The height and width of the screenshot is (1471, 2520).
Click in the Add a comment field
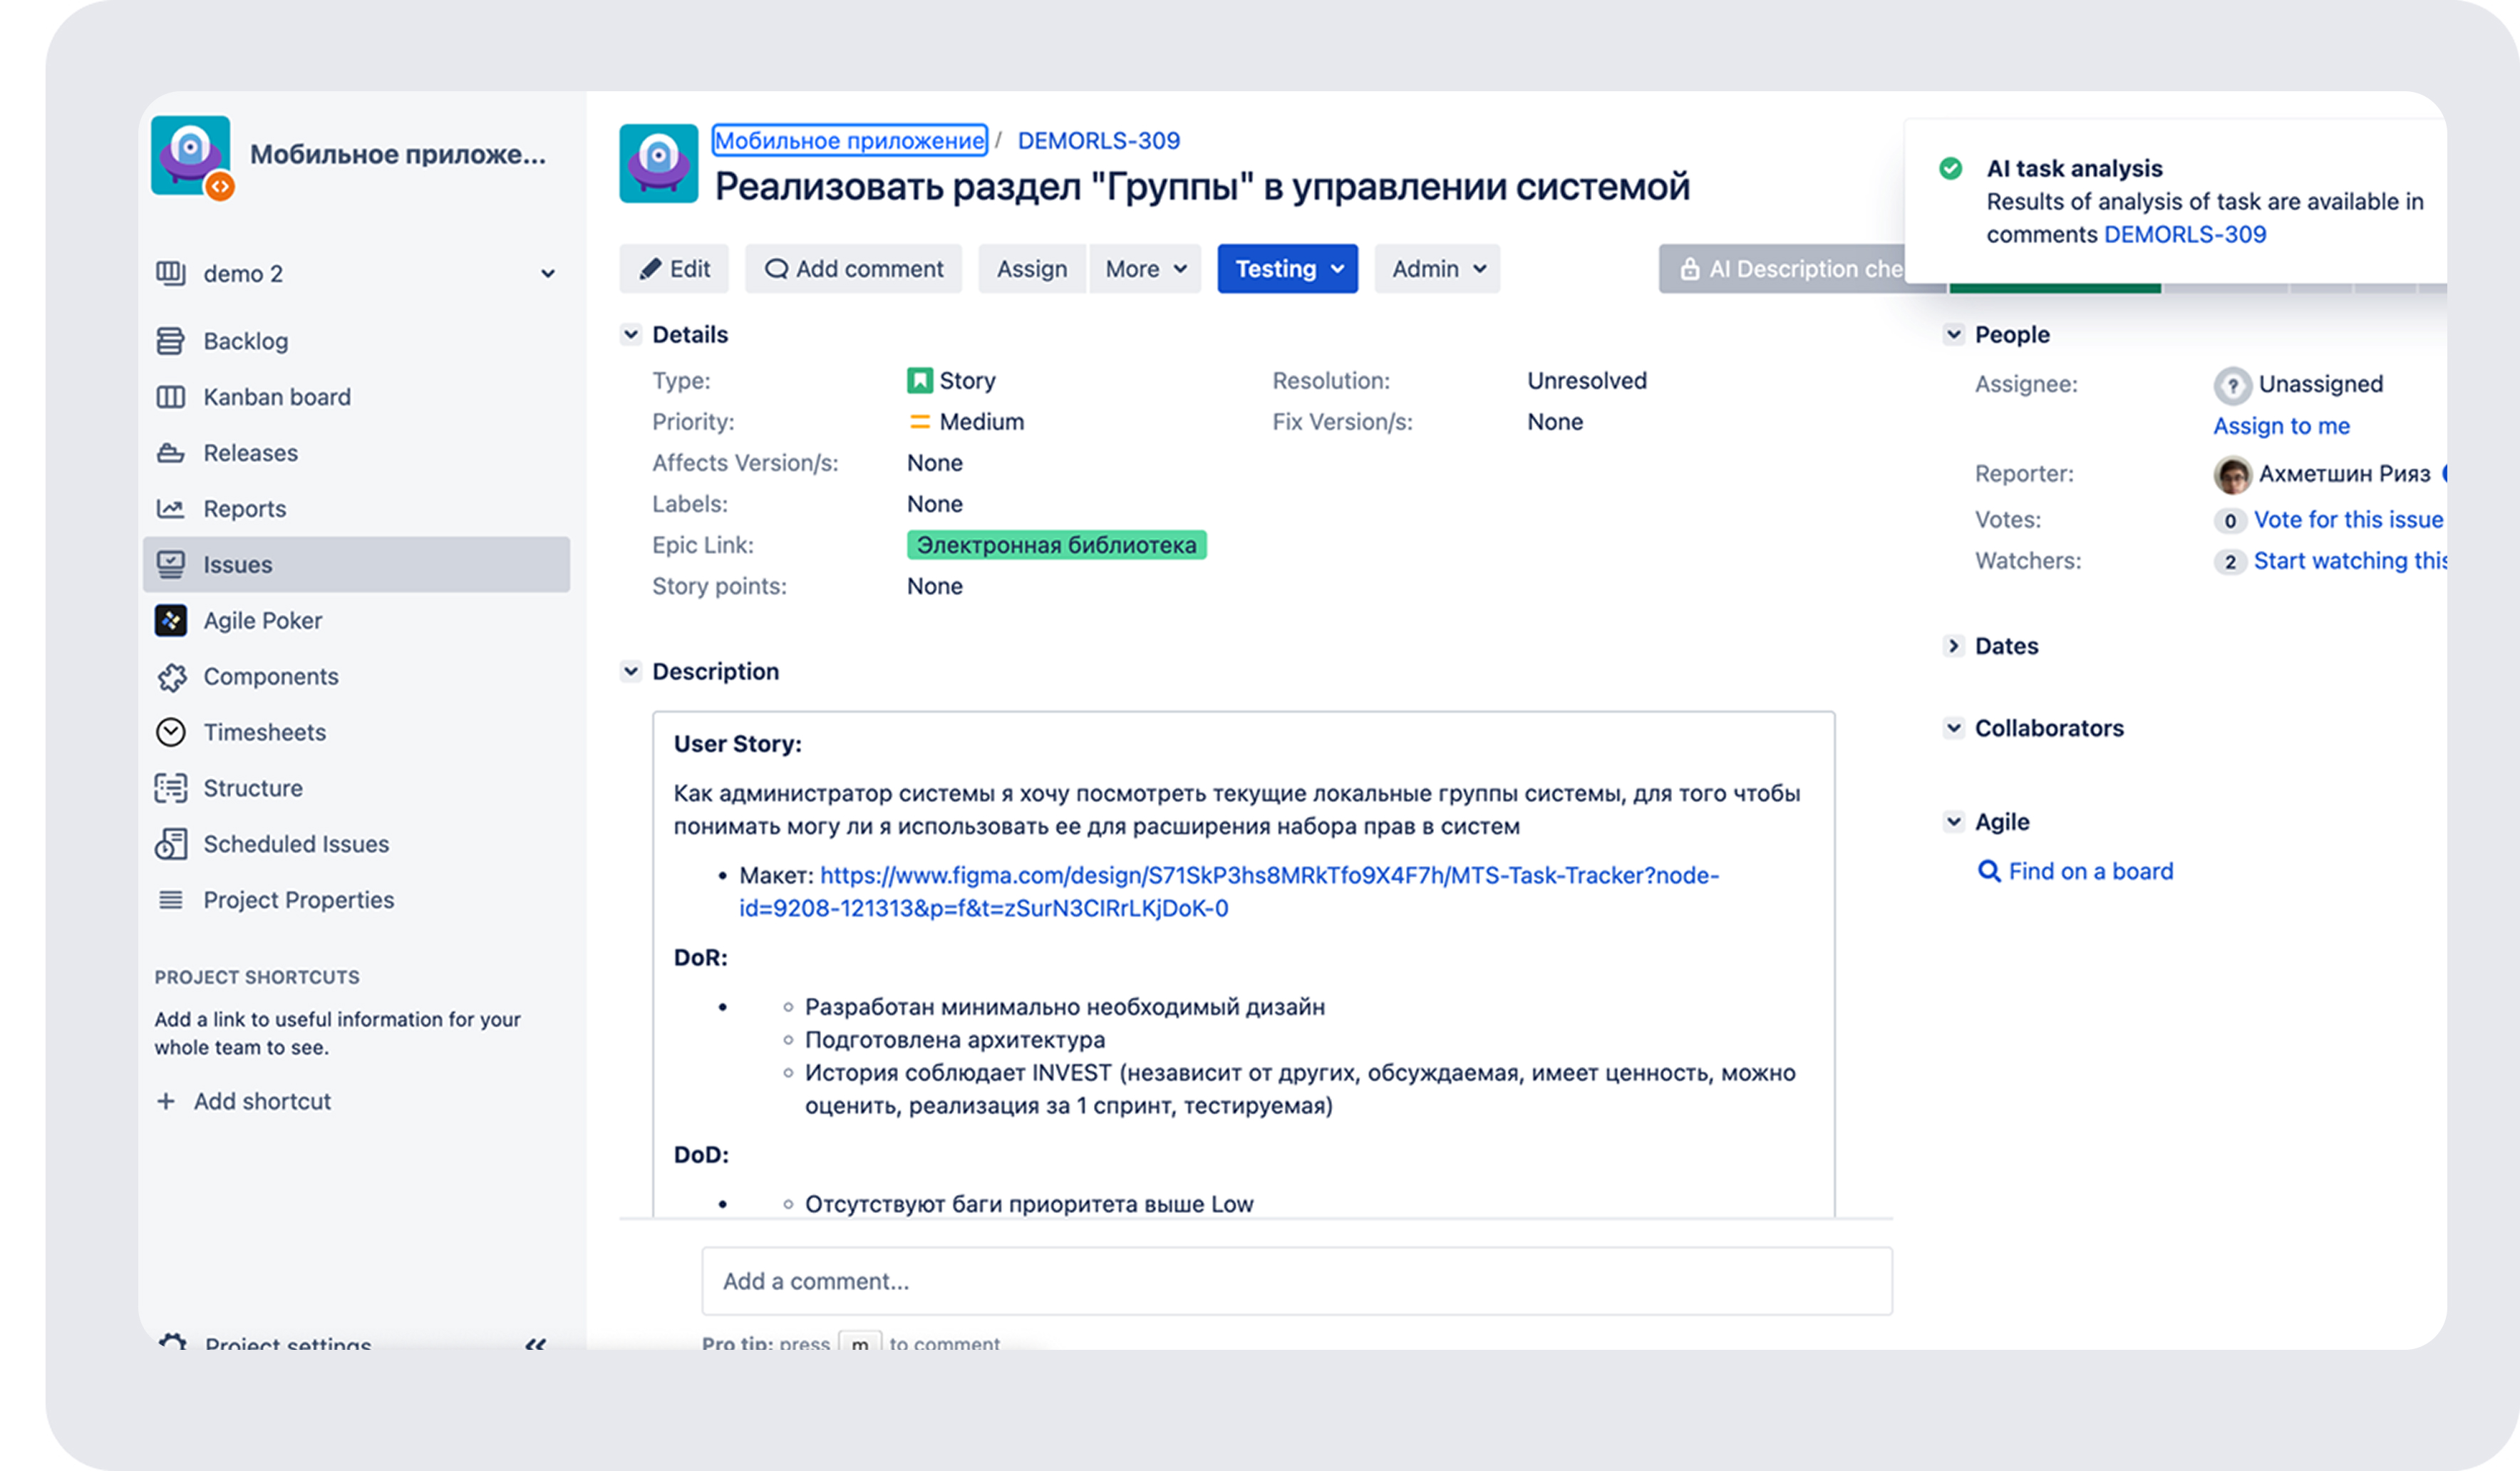click(x=1296, y=1281)
